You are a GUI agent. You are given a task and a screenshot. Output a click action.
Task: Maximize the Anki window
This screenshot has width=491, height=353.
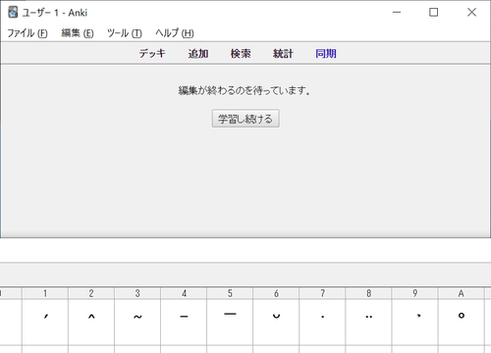(x=434, y=13)
